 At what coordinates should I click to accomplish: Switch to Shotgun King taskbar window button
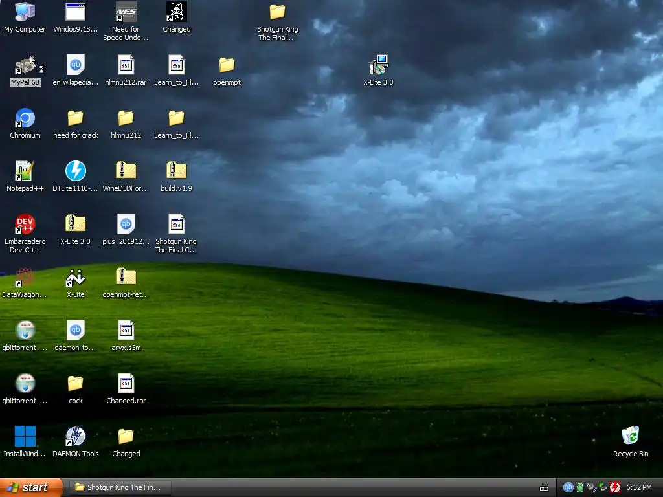click(121, 487)
